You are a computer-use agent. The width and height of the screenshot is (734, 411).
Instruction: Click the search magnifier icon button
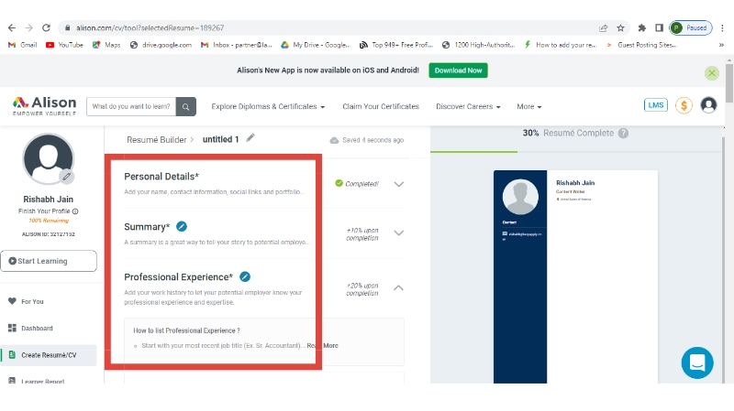(x=186, y=106)
